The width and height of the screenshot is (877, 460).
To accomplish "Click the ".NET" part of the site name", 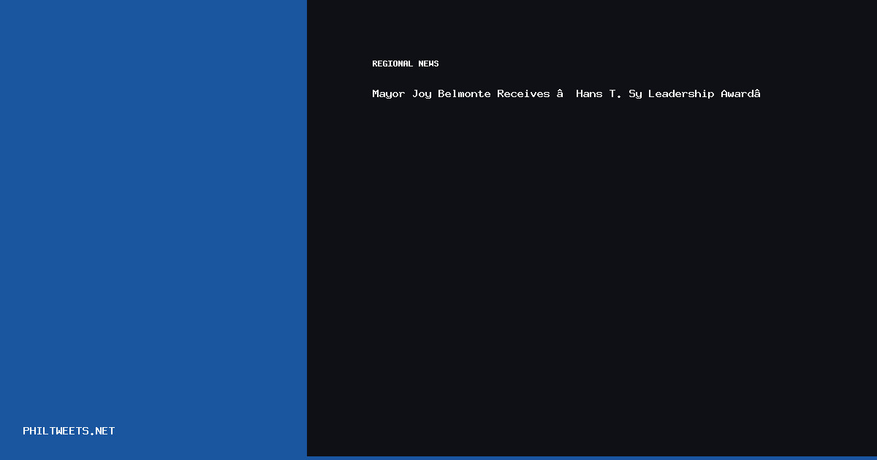I will pyautogui.click(x=102, y=431).
